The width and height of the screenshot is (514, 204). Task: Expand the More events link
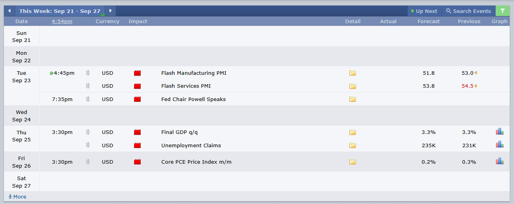click(x=17, y=197)
